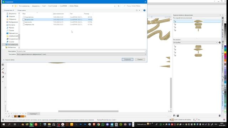Pick the yellow swatch in the color palette
Image resolution: width=228 pixels, height=128 pixels.
[x=225, y=52]
